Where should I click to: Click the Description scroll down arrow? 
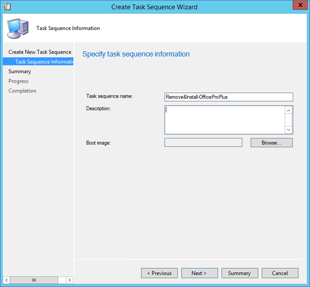pos(288,129)
